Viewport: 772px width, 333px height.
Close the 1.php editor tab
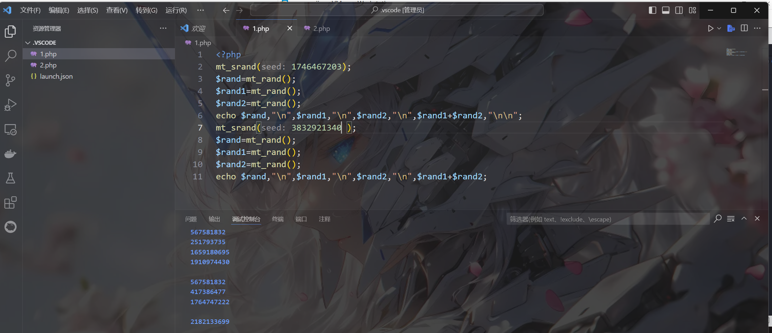pyautogui.click(x=290, y=28)
